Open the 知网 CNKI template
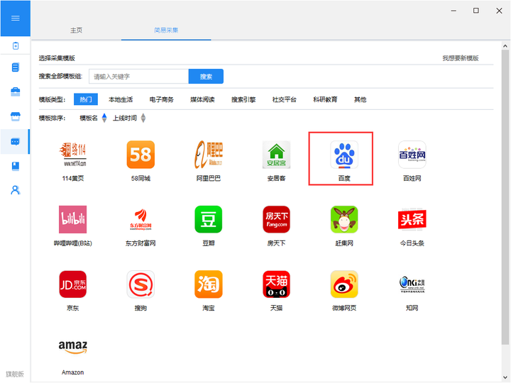Image resolution: width=511 pixels, height=383 pixels. coord(412,291)
